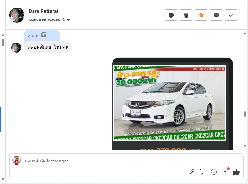Mark conversation unread with envelope icon
Screen dimensions: 248x184
pos(216,15)
